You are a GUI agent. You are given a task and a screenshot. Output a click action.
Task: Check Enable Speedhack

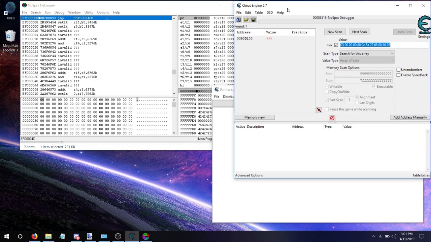(399, 75)
